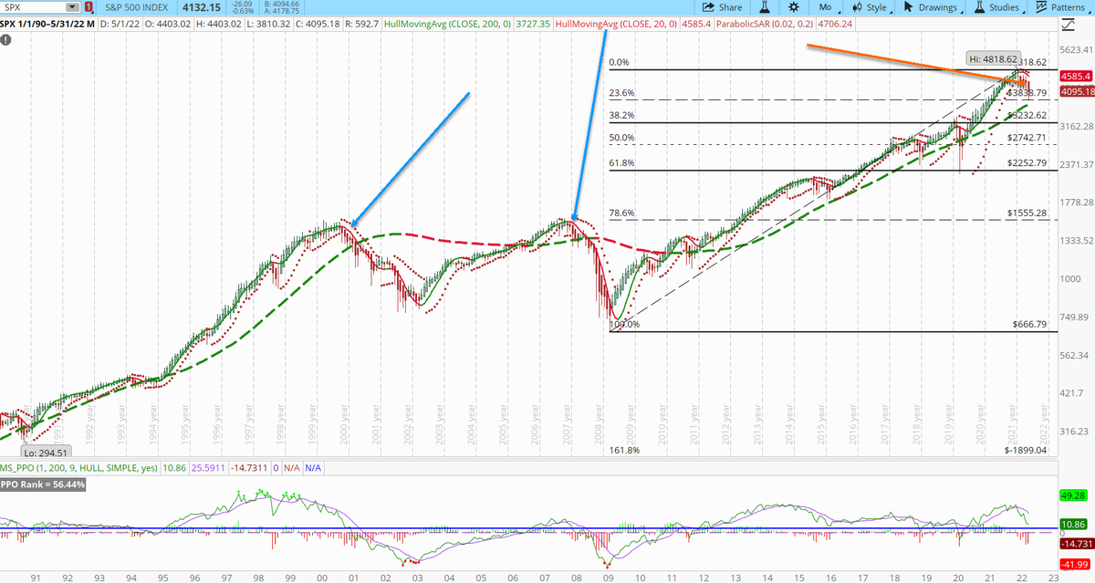
Task: Click the S&P 500 INDEX description label
Action: pos(136,7)
